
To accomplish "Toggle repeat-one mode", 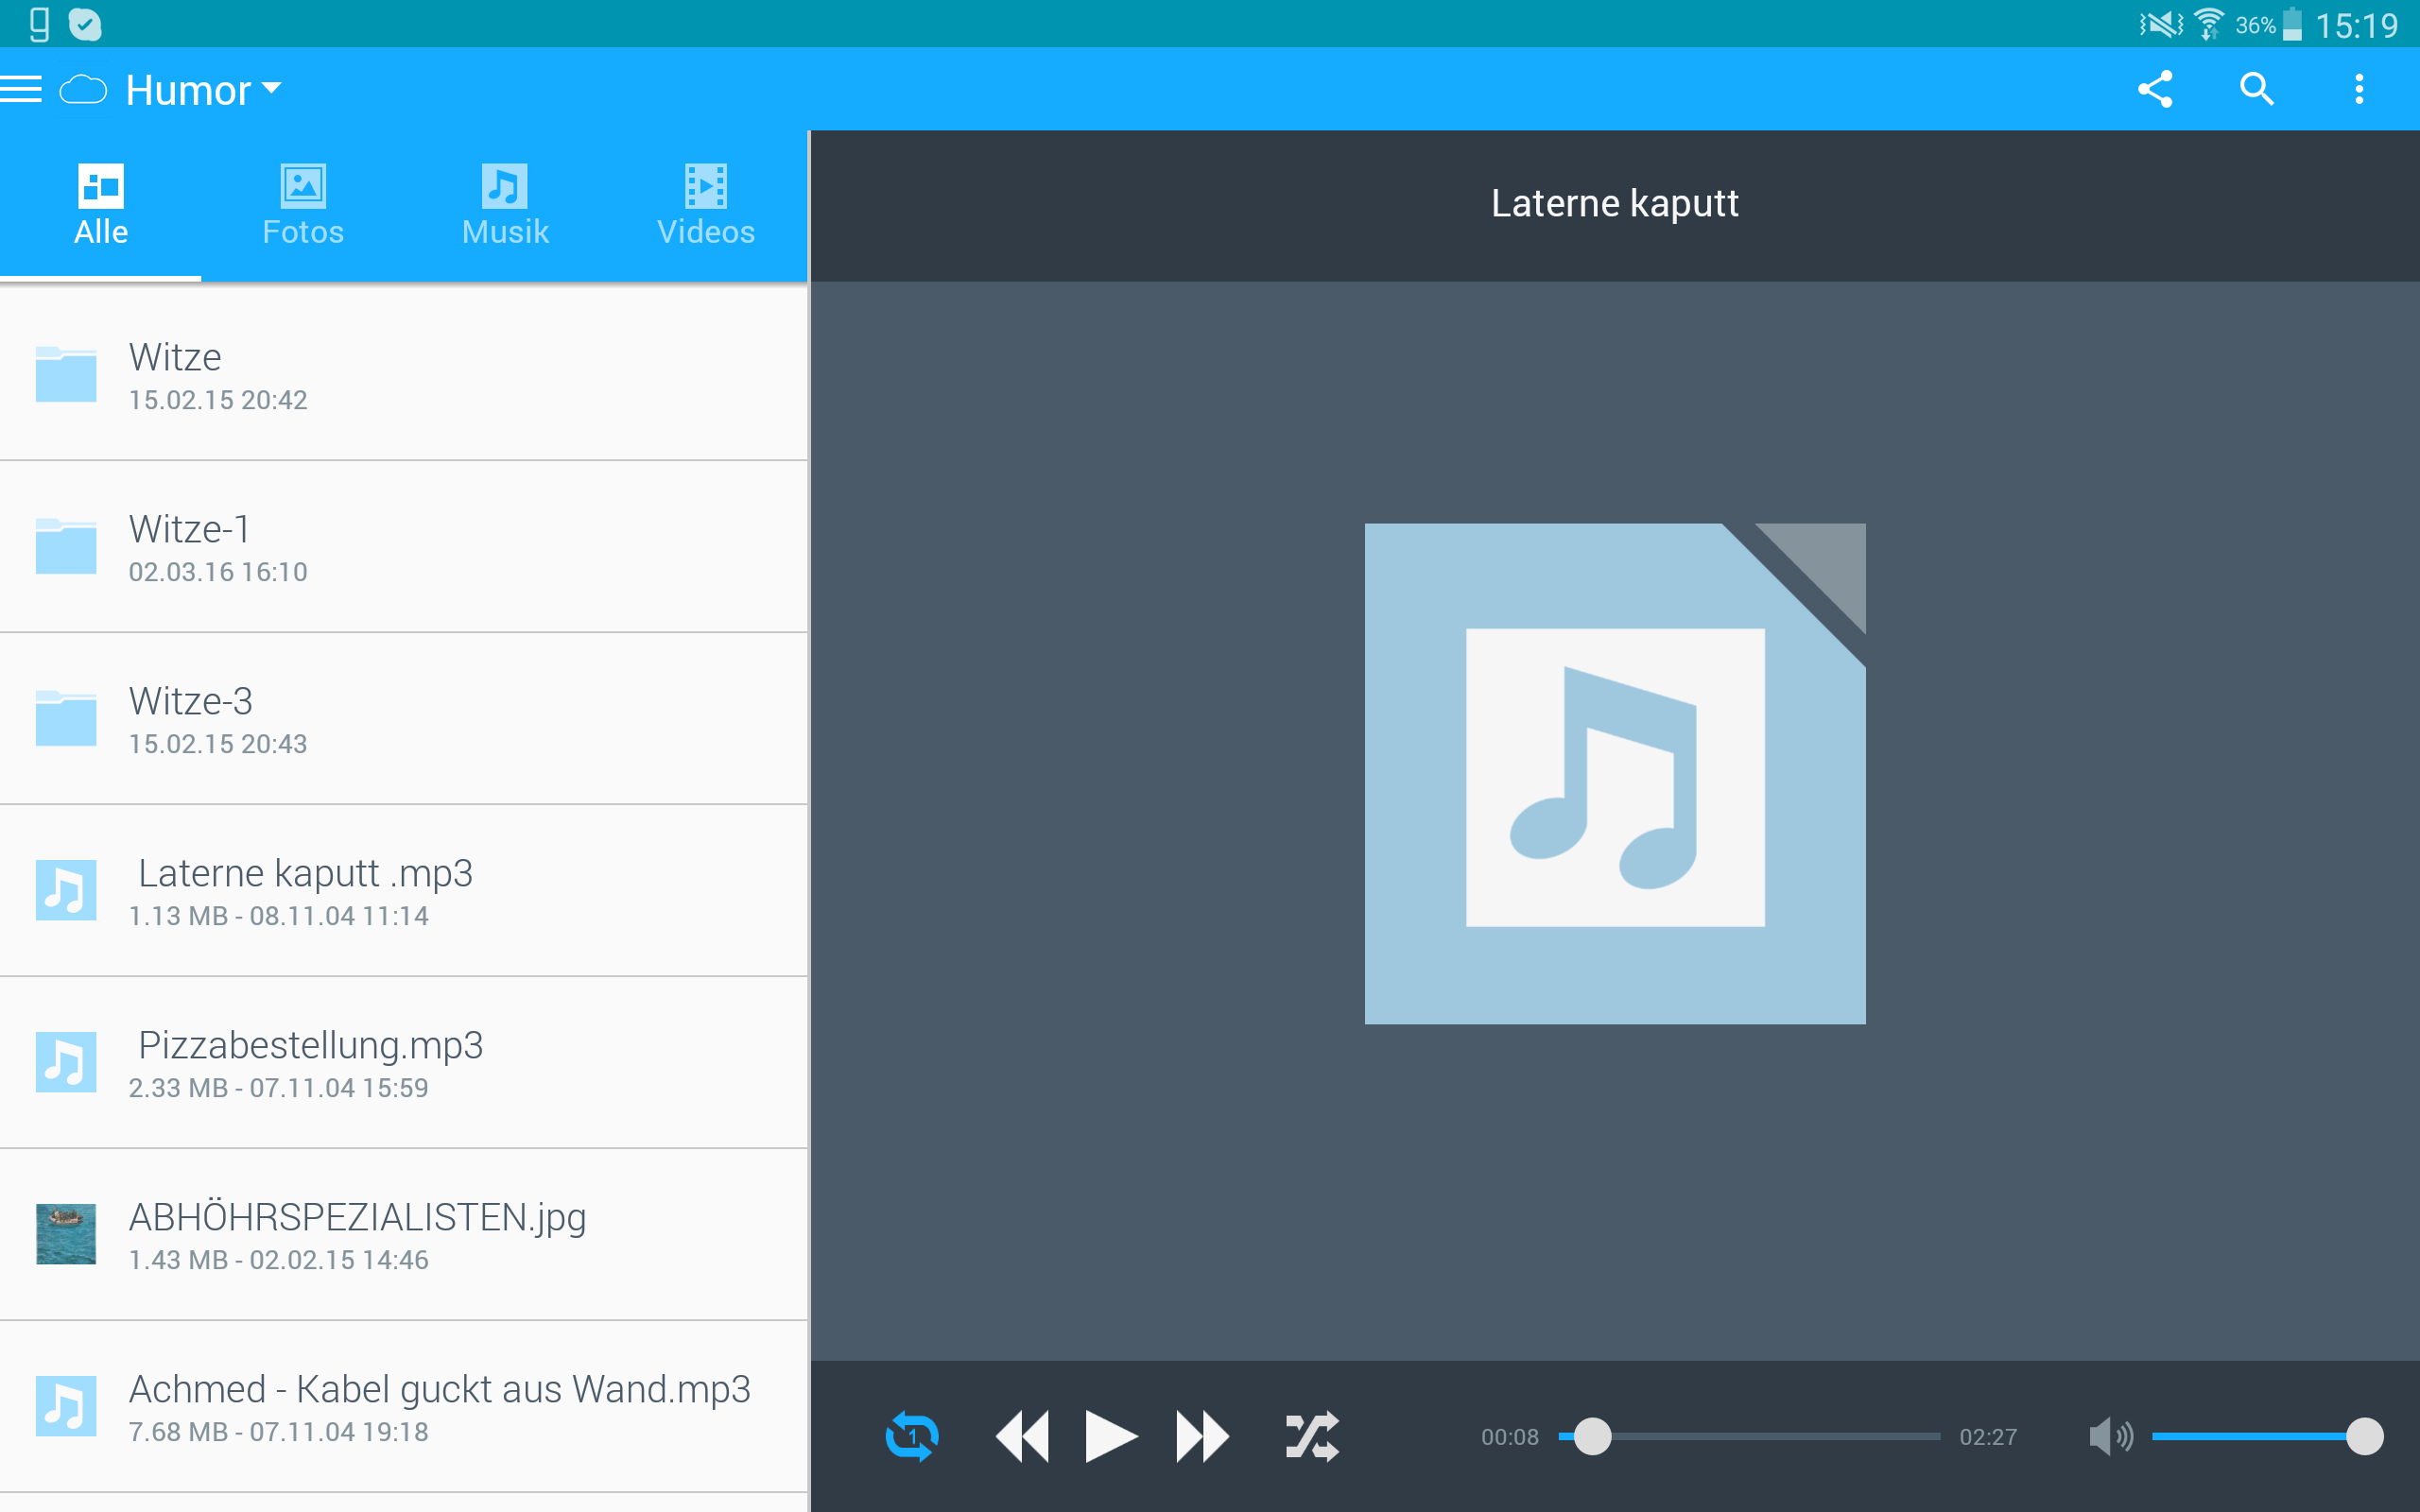I will [x=911, y=1436].
